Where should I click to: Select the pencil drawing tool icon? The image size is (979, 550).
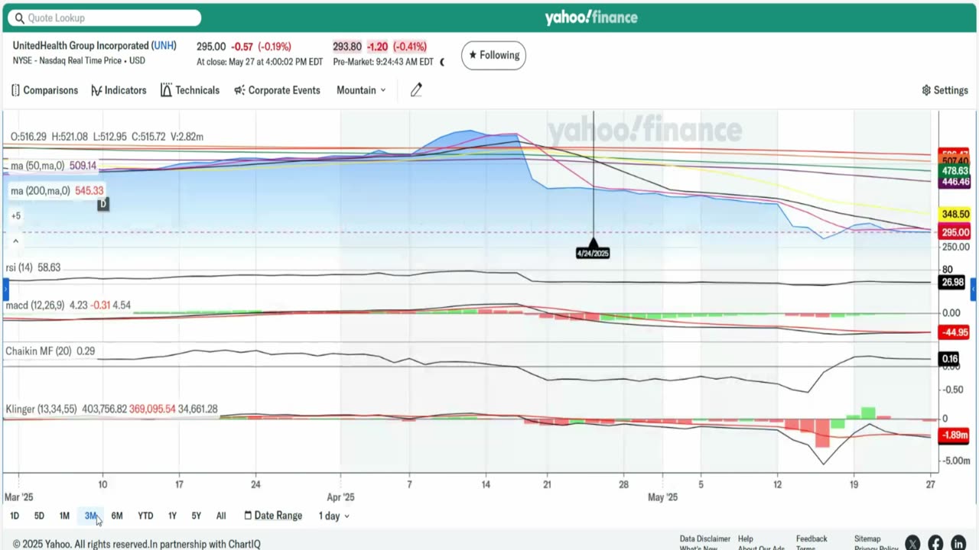click(x=416, y=90)
